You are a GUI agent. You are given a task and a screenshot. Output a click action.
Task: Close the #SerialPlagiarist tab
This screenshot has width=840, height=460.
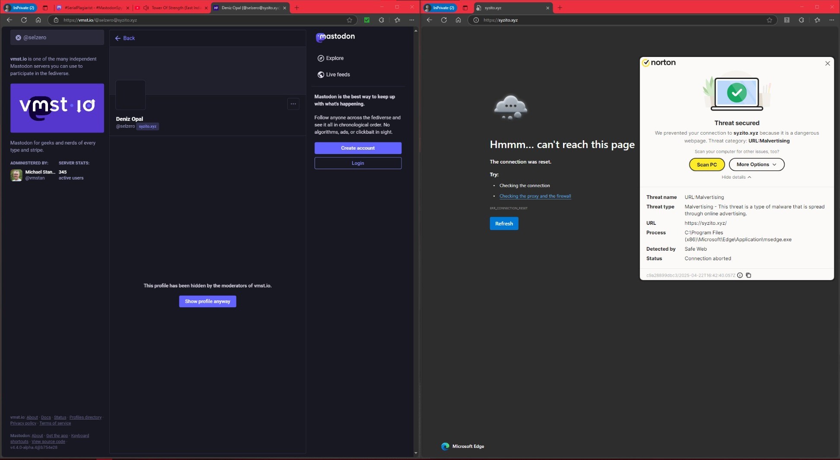[x=127, y=8]
